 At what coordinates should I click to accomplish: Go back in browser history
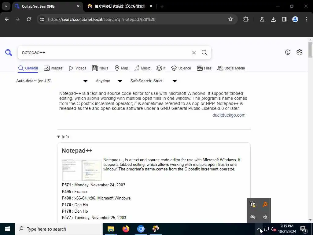pyautogui.click(x=7, y=19)
